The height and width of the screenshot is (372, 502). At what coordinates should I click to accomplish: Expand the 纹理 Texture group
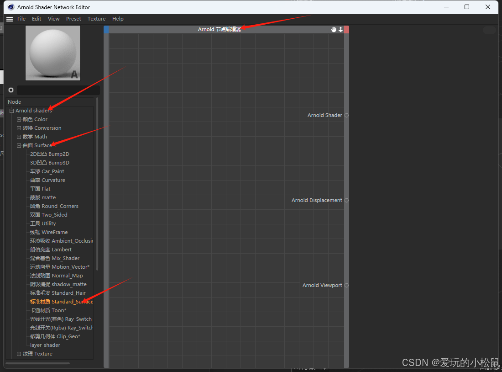[x=19, y=354]
